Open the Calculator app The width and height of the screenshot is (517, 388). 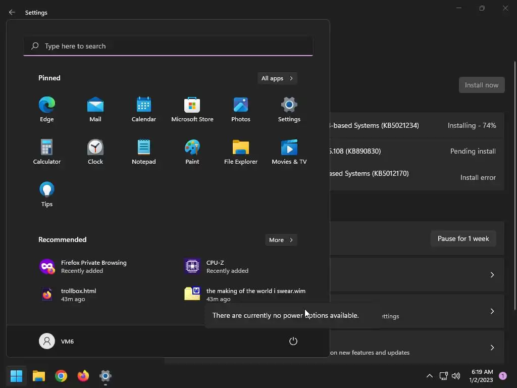47,152
